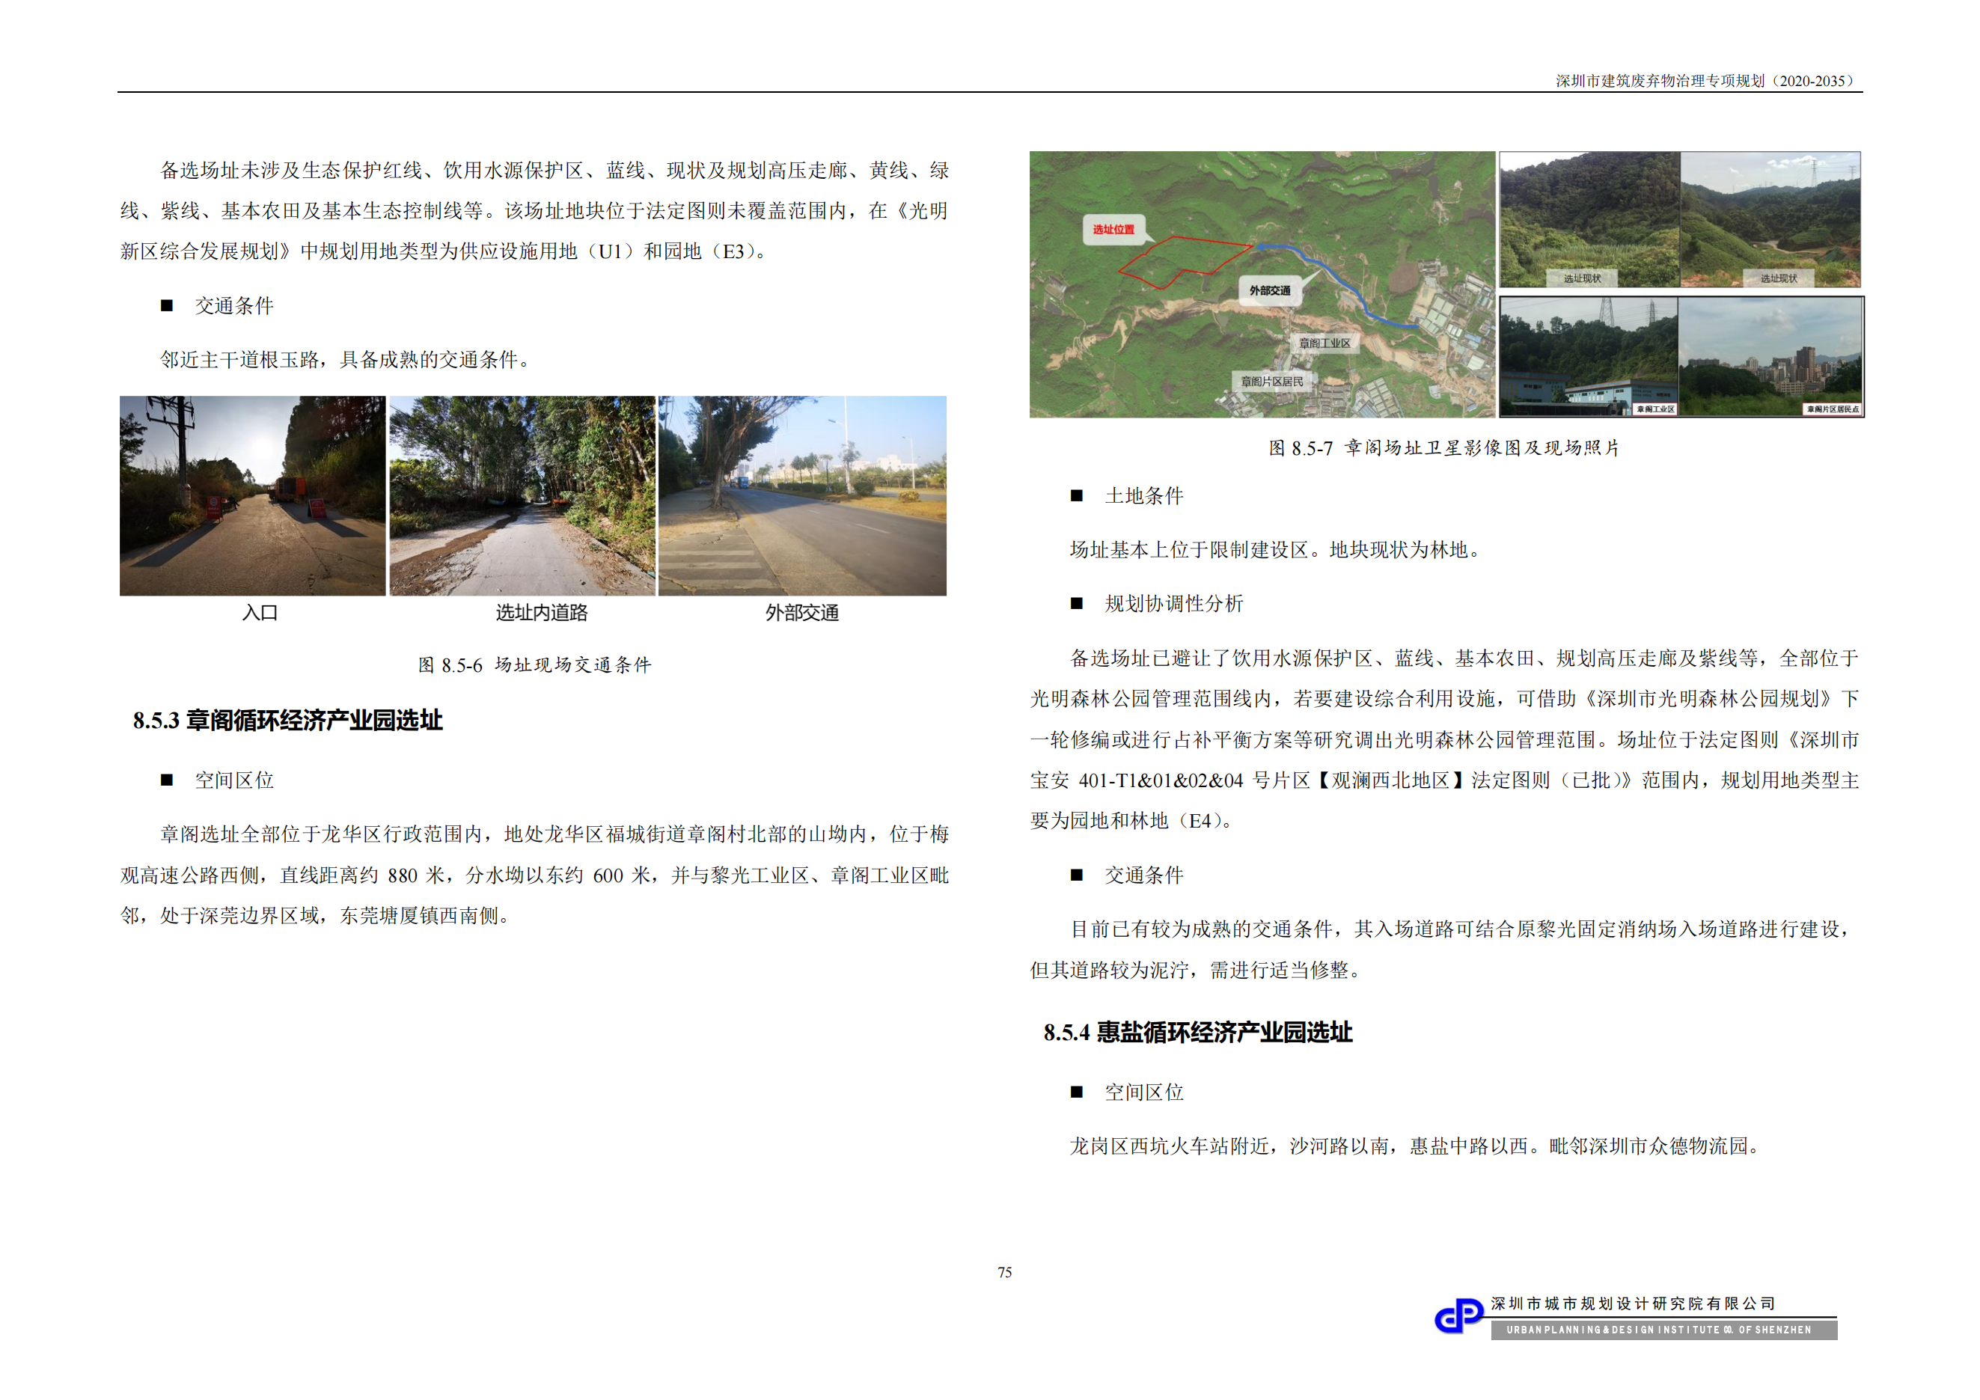Click the page number 75
1980x1400 pixels.
click(x=1005, y=1272)
